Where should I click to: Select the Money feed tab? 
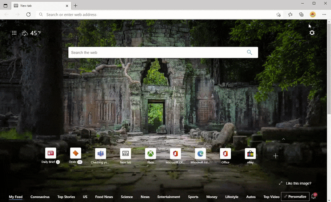point(212,197)
